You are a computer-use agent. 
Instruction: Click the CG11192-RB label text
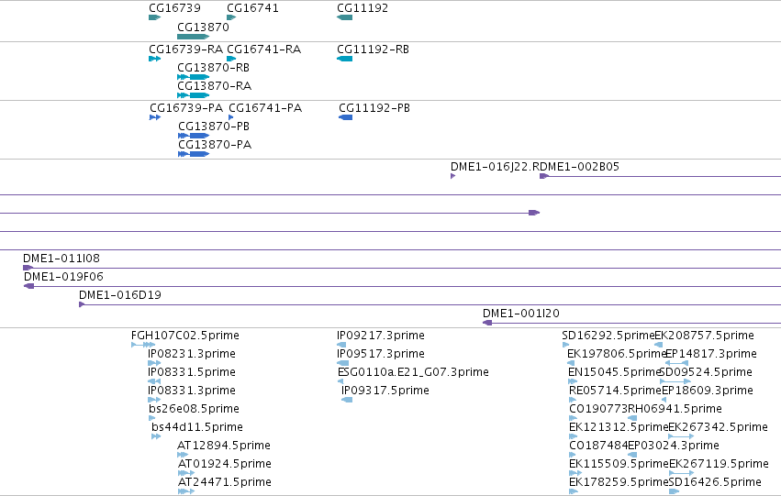(374, 50)
